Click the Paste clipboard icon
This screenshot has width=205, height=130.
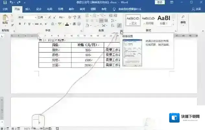coord(5,18)
